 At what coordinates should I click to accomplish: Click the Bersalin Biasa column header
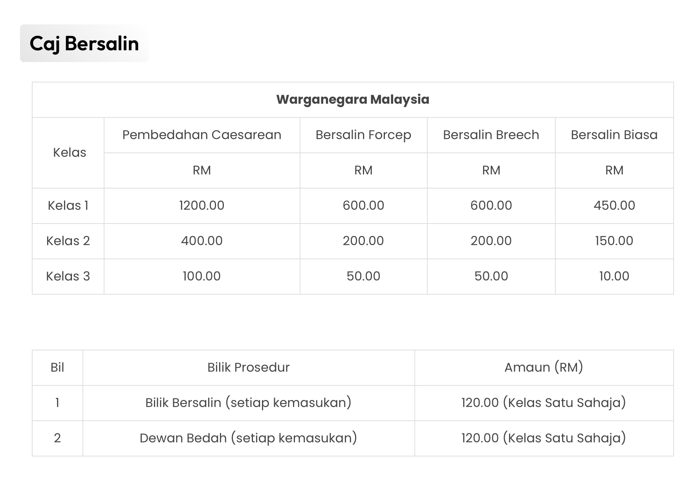[614, 135]
